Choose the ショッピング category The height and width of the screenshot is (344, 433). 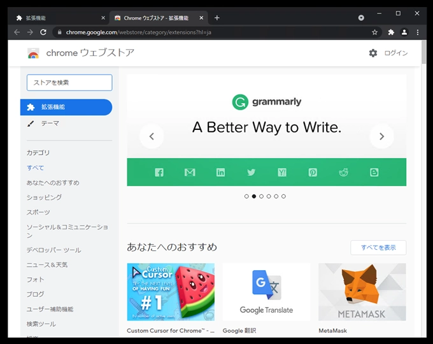pos(44,197)
